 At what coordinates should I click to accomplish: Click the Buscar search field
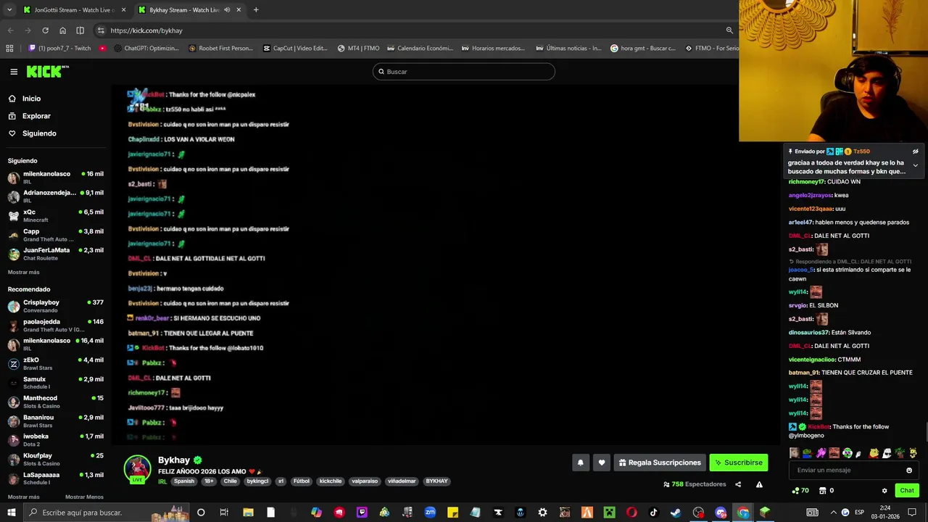[x=464, y=72]
